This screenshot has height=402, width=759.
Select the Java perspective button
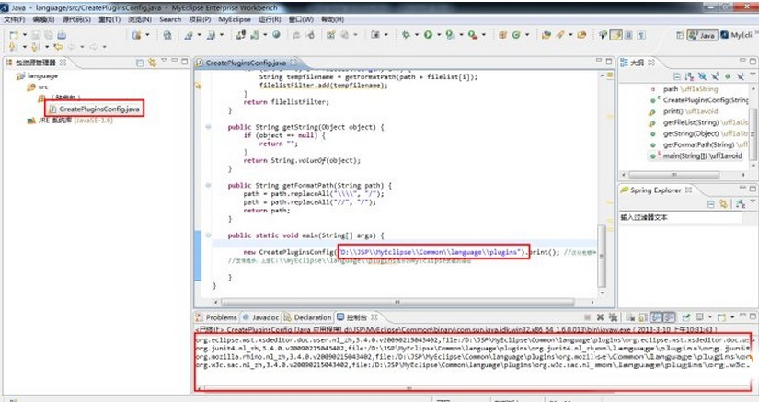702,35
